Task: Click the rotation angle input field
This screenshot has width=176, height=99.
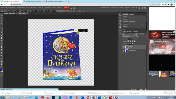Action: [x=40, y=11]
